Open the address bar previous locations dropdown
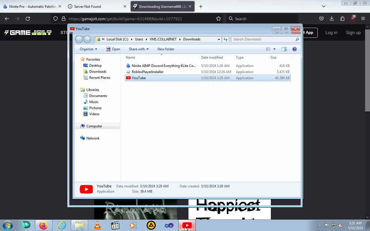Image resolution: width=370 pixels, height=231 pixels. point(219,39)
